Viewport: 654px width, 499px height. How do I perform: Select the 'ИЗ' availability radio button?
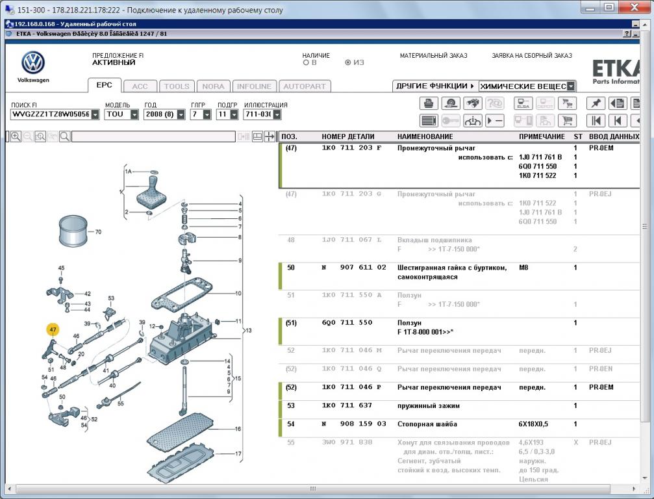pos(348,62)
